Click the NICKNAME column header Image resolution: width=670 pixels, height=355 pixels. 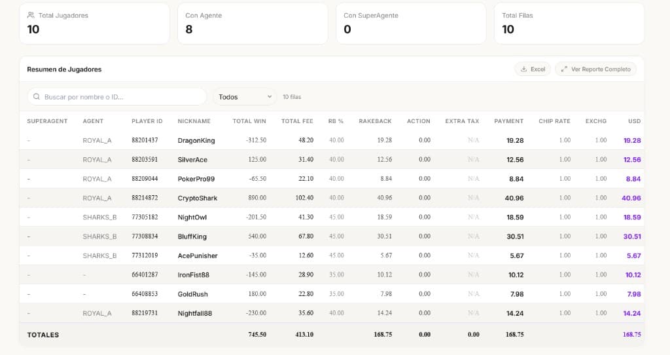pos(194,121)
